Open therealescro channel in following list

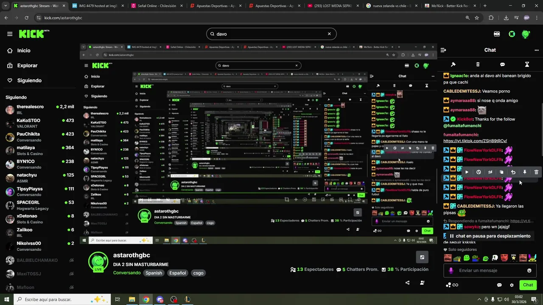[40, 110]
